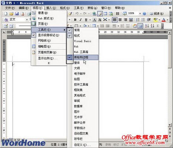The image size is (173, 148).
Task: Select 缩略图 in View menu
Action: 49,47
